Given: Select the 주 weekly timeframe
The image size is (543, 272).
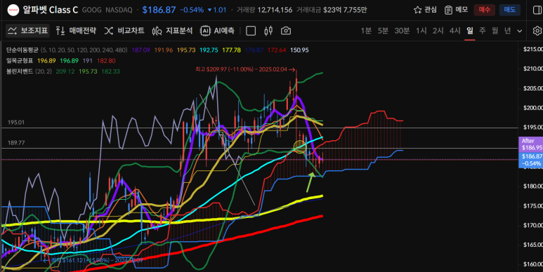Looking at the screenshot, I should tap(483, 31).
